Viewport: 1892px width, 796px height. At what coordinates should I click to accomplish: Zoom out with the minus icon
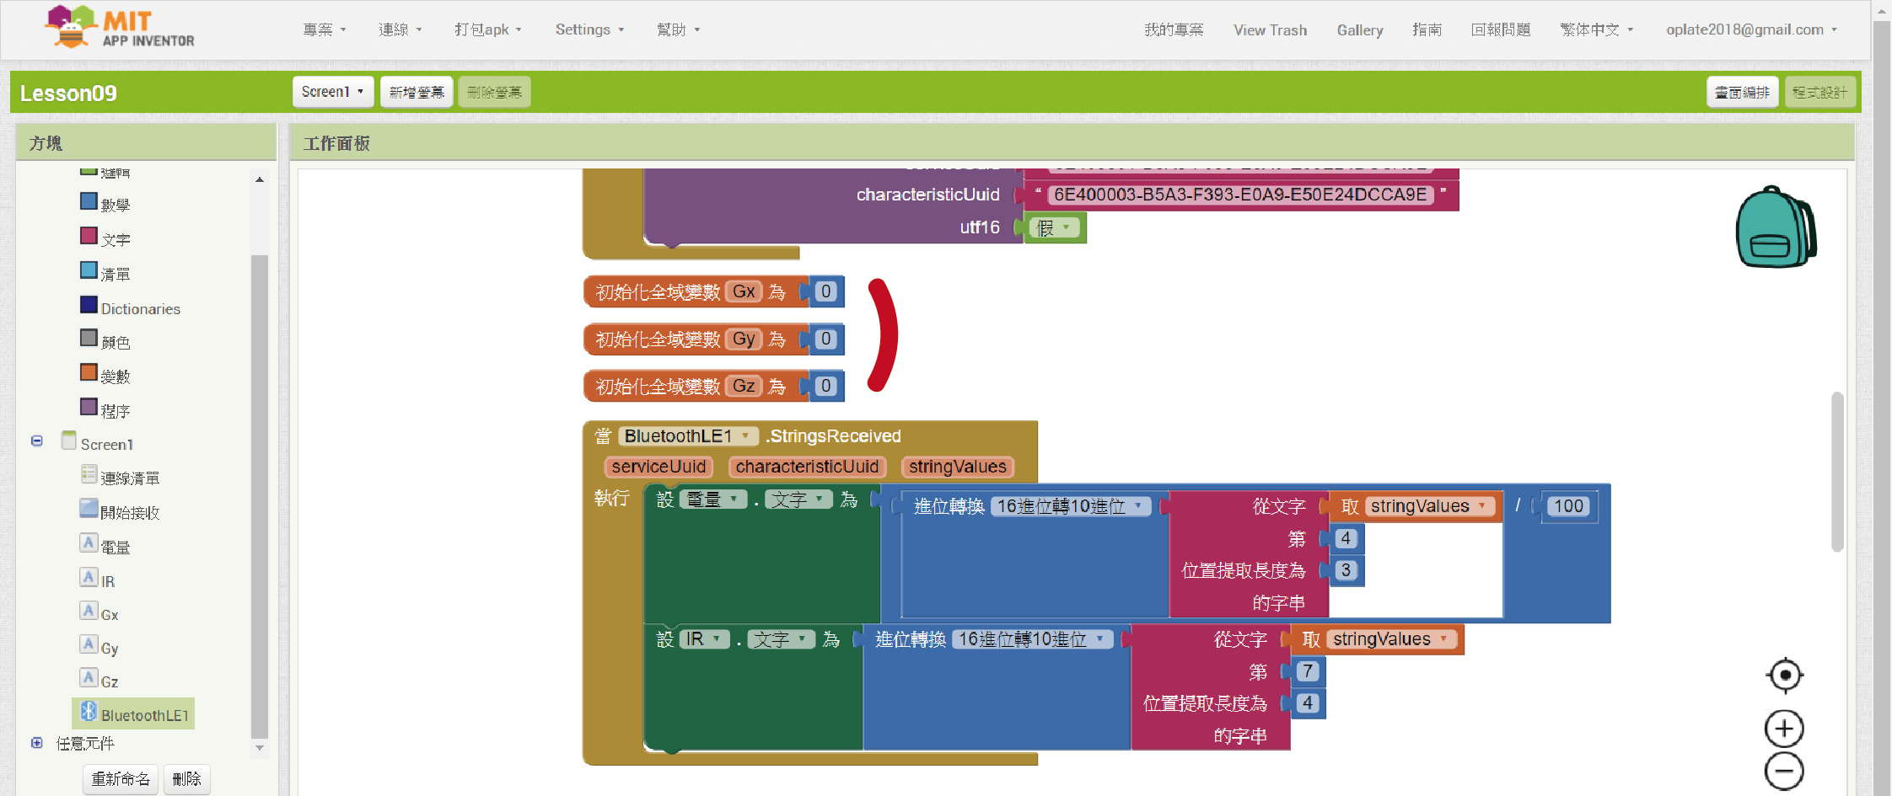tap(1784, 772)
